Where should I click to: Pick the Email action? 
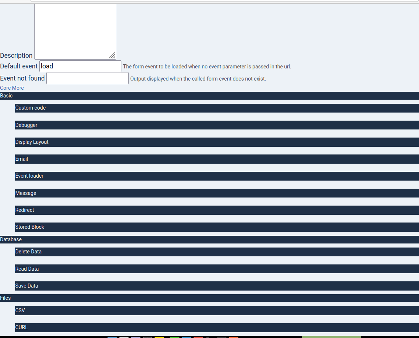pyautogui.click(x=217, y=159)
